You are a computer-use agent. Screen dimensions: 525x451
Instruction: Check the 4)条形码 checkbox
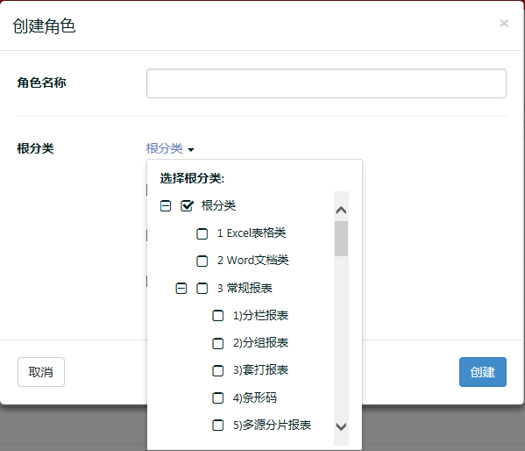tap(218, 398)
